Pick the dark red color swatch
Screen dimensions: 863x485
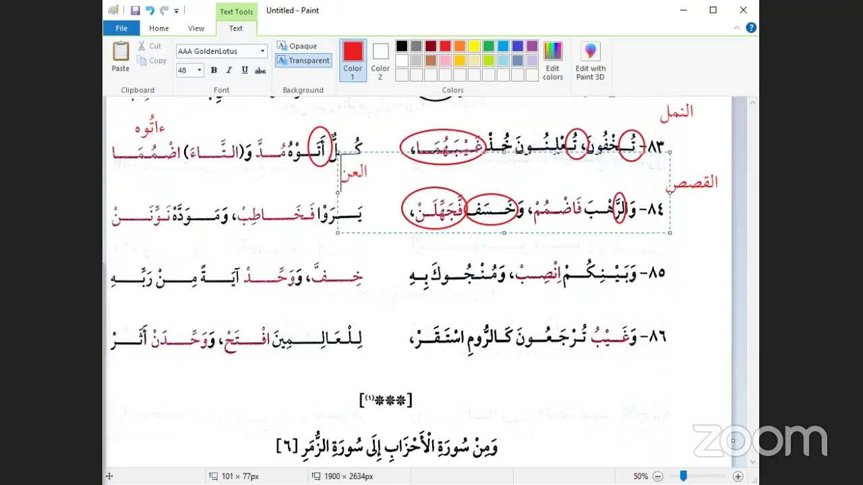click(431, 46)
